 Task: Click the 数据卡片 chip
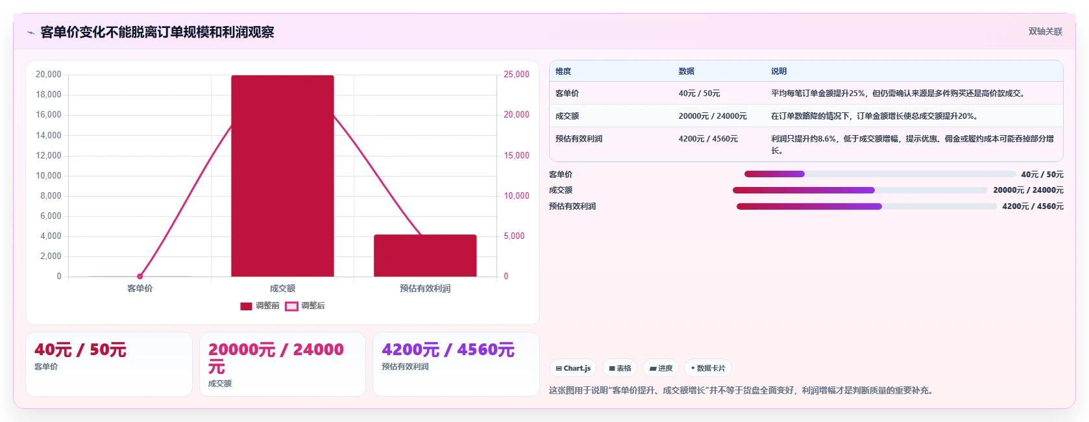708,368
